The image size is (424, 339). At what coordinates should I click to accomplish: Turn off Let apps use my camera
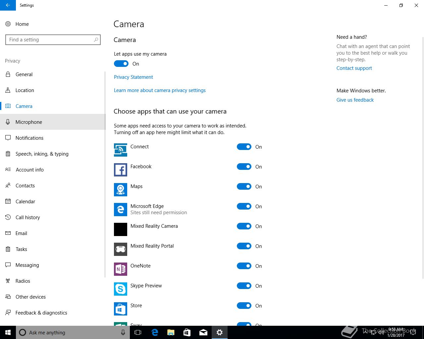[x=121, y=64]
